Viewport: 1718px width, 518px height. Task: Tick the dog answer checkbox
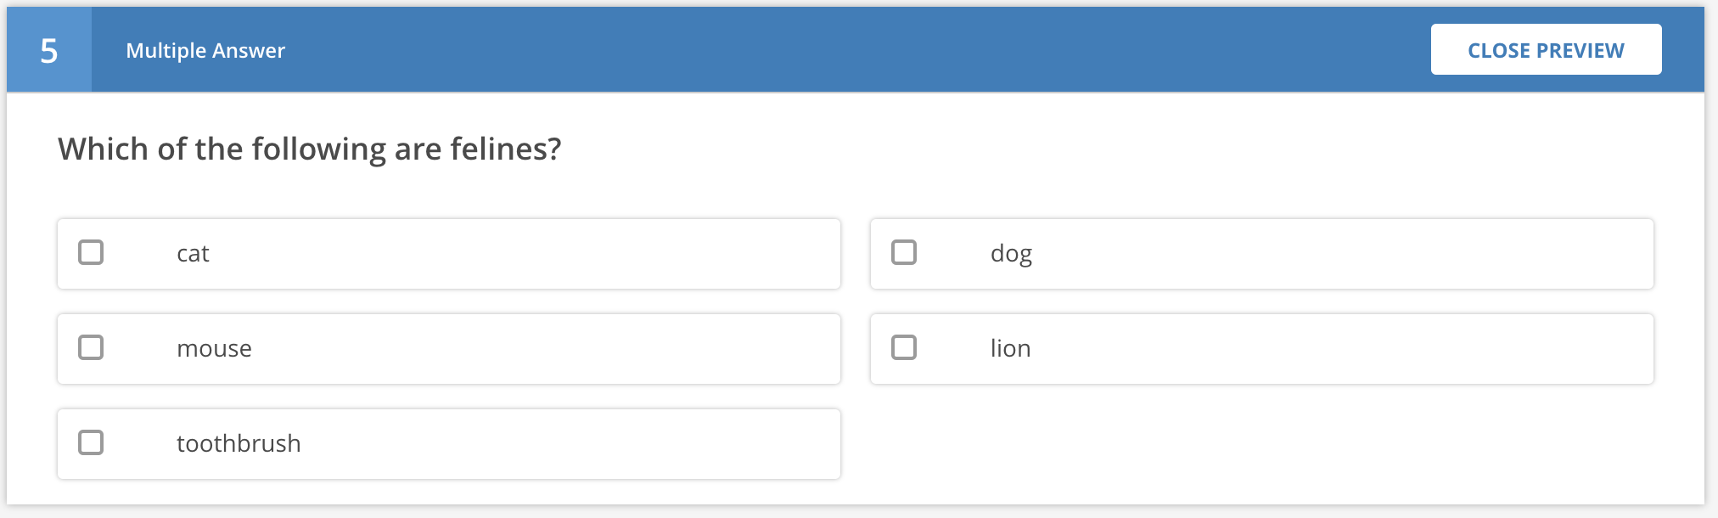click(904, 252)
